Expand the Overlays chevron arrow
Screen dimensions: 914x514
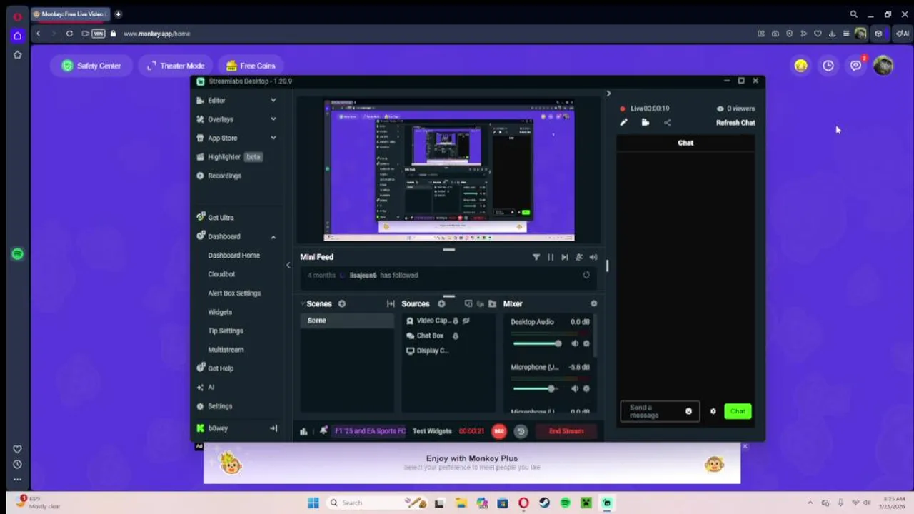[273, 119]
